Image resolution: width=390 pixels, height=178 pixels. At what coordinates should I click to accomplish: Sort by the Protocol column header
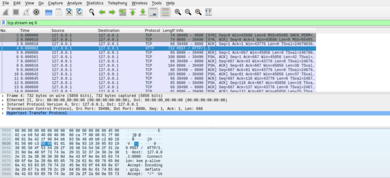click(x=153, y=31)
